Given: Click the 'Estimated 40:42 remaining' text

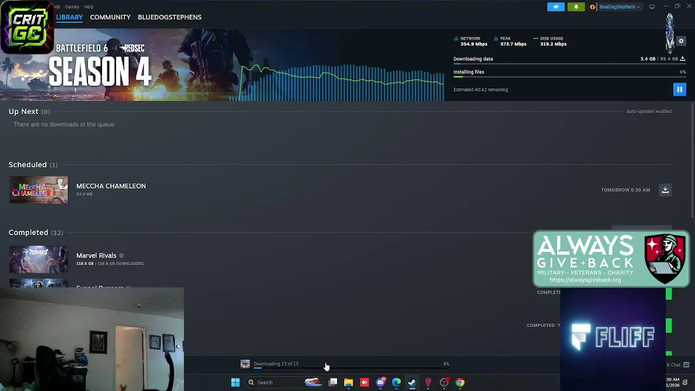Looking at the screenshot, I should click(x=481, y=90).
